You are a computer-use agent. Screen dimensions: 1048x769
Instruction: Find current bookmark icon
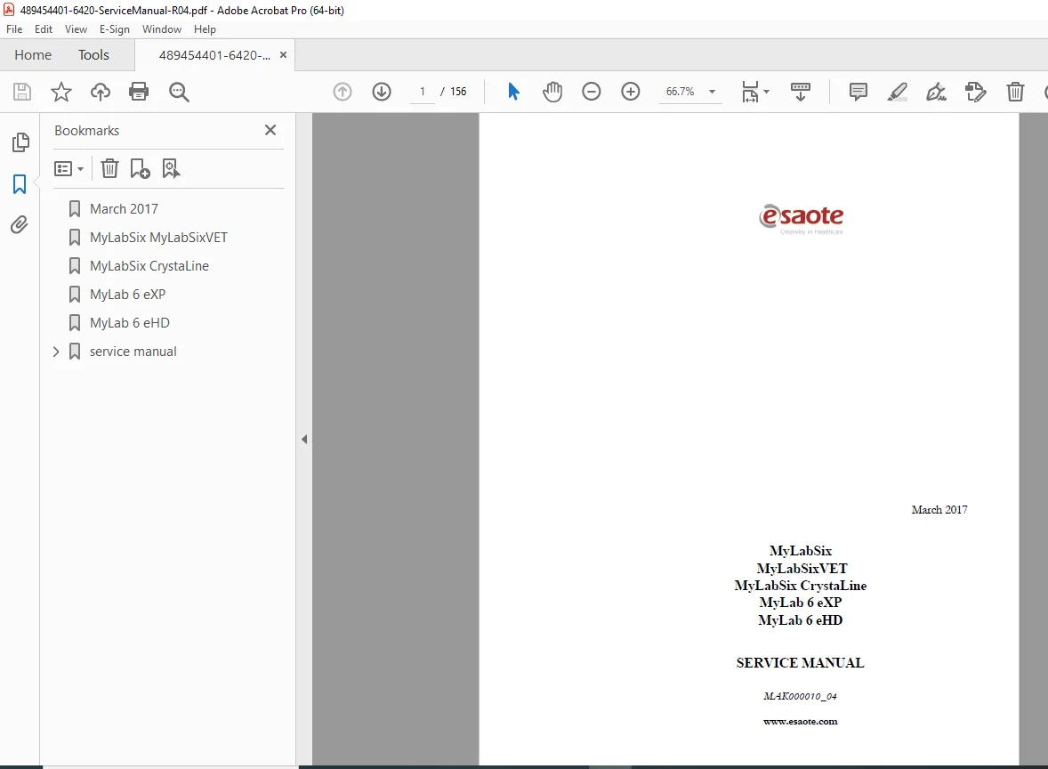coord(171,168)
